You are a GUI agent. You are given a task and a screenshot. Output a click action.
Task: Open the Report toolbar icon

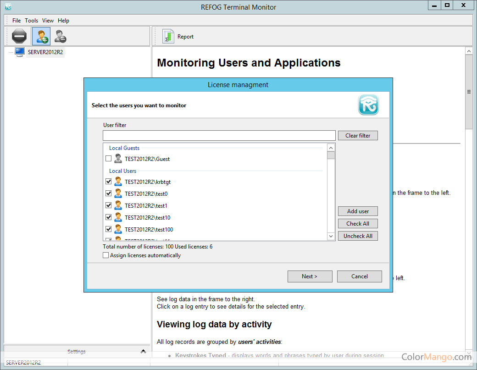[x=169, y=37]
